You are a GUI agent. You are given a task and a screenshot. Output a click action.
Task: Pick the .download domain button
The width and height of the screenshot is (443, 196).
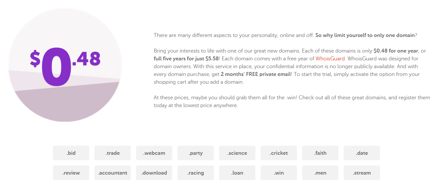pyautogui.click(x=154, y=173)
